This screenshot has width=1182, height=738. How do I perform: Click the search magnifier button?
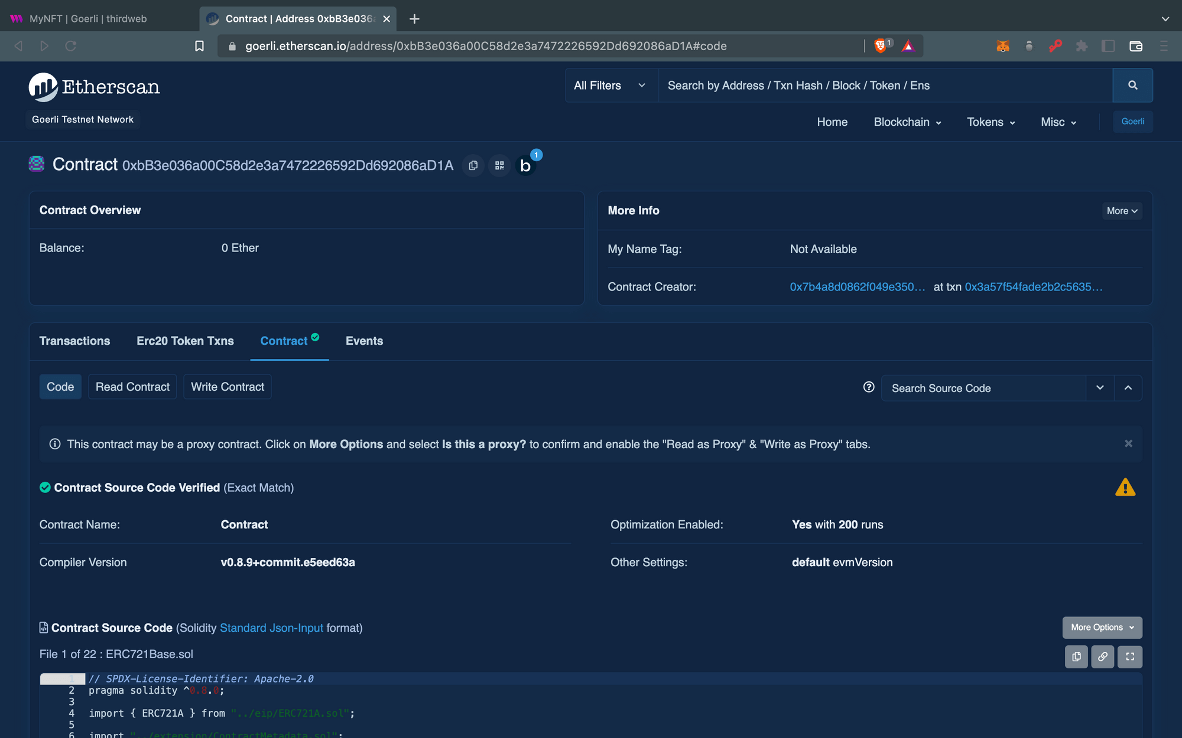point(1132,85)
